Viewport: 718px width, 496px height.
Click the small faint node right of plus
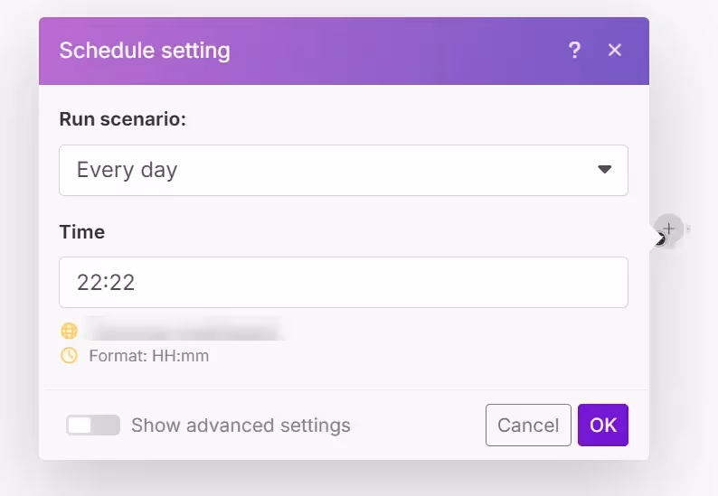687,229
